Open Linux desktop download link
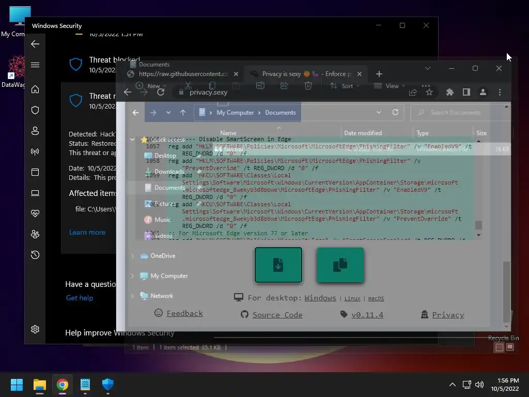 point(352,298)
